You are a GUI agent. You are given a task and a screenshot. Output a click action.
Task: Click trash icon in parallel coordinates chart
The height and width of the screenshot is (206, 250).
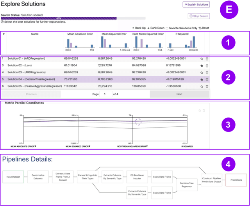[x=204, y=110]
